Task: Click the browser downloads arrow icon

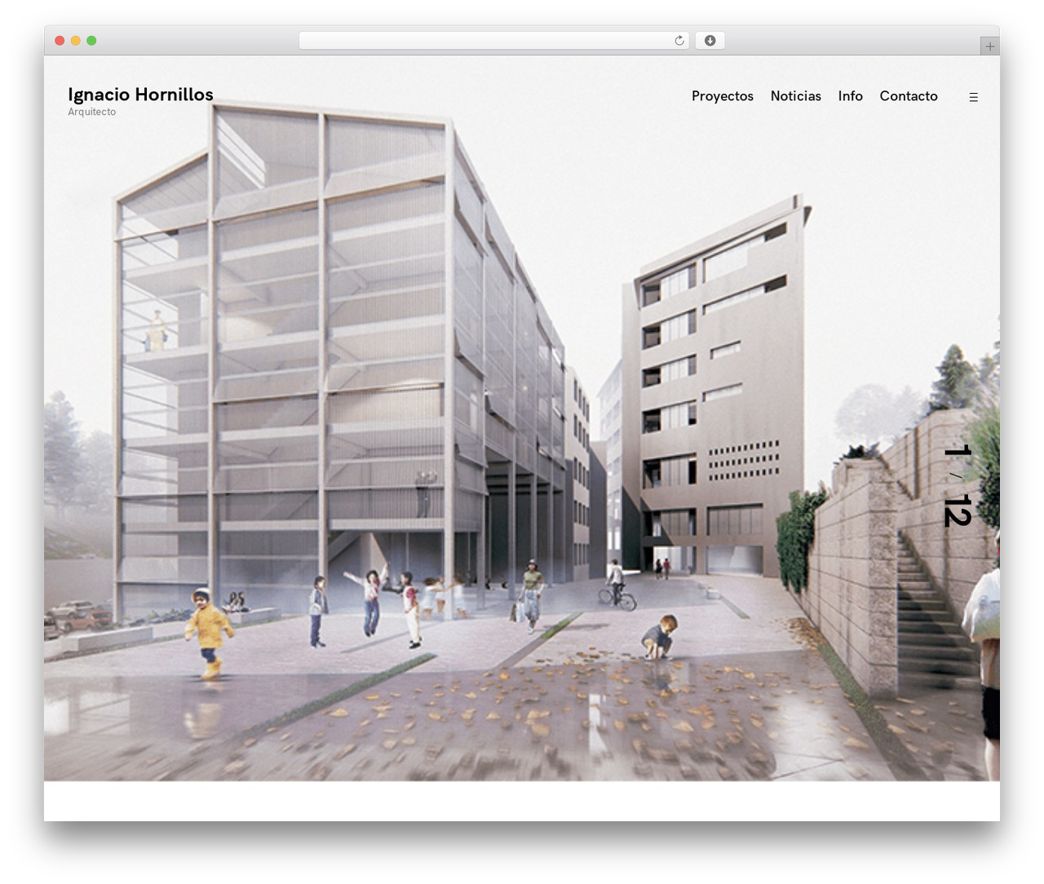Action: point(710,41)
